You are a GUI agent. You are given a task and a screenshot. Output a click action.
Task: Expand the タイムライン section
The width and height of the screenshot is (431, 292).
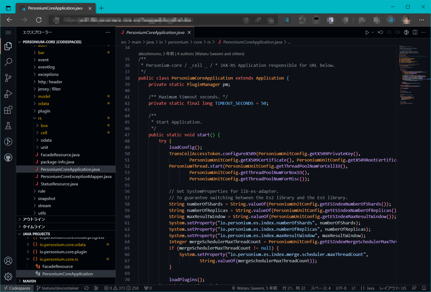(66, 227)
